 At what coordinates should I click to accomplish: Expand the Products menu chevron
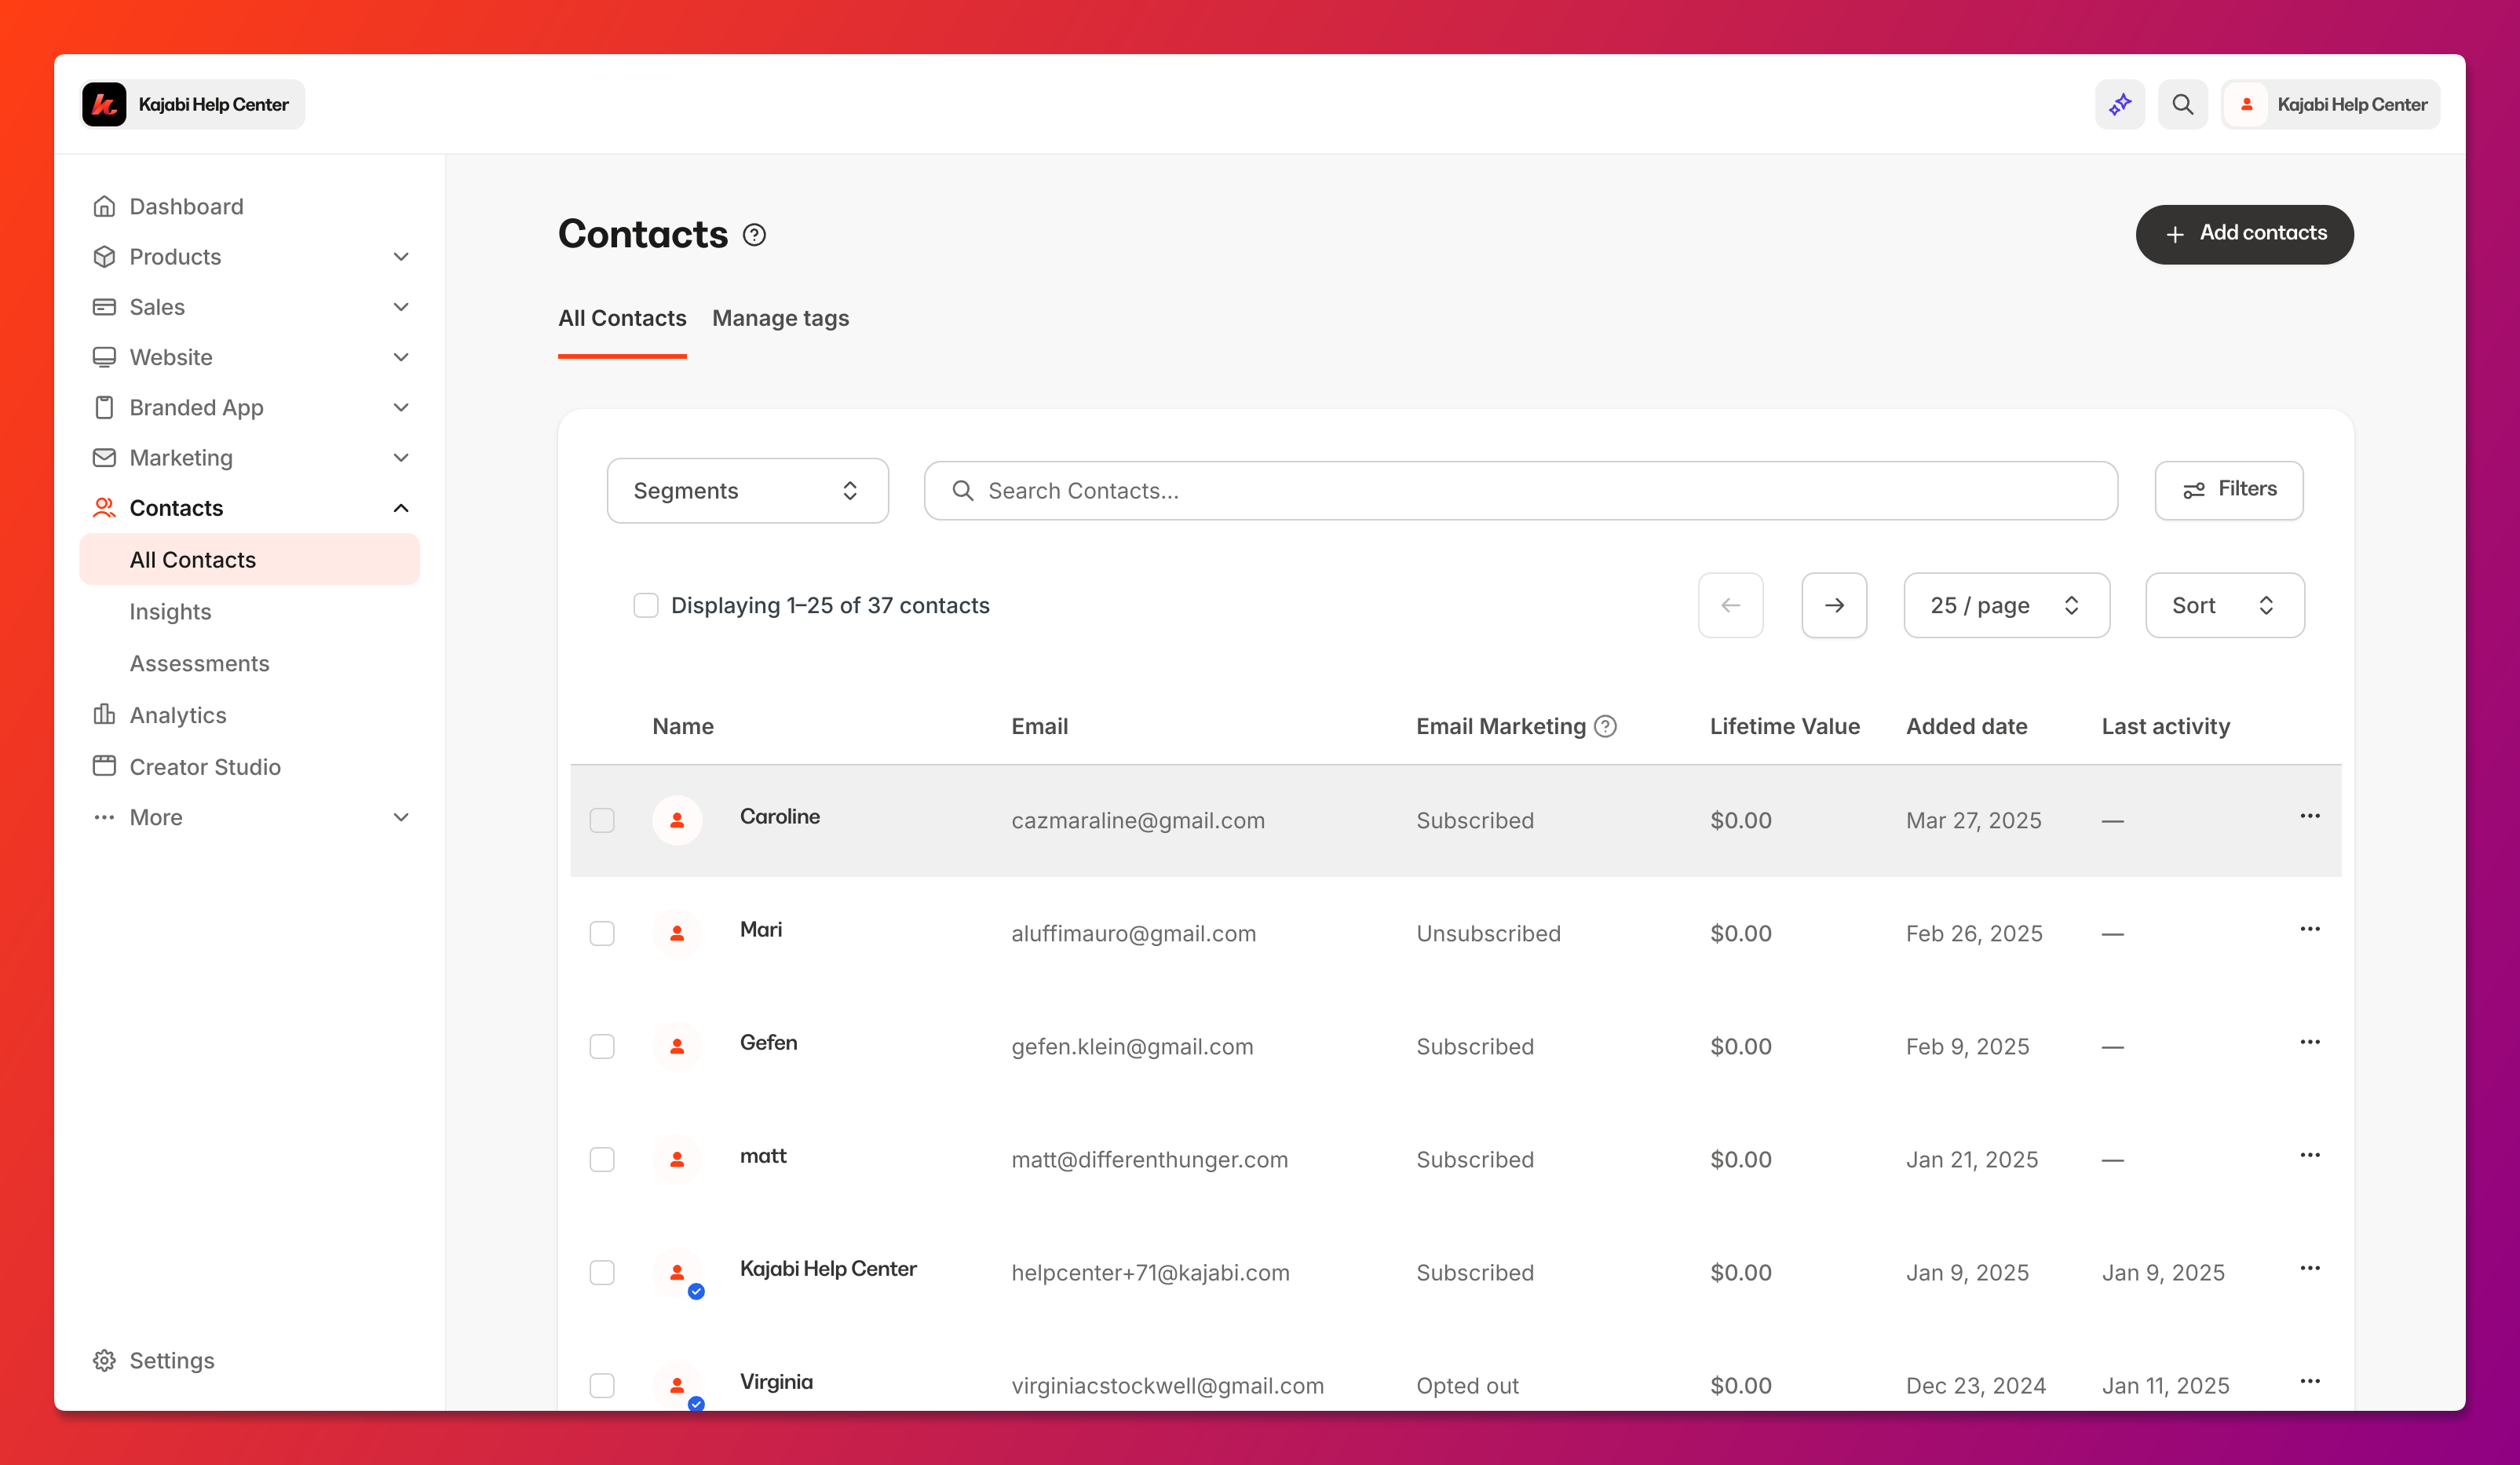401,256
